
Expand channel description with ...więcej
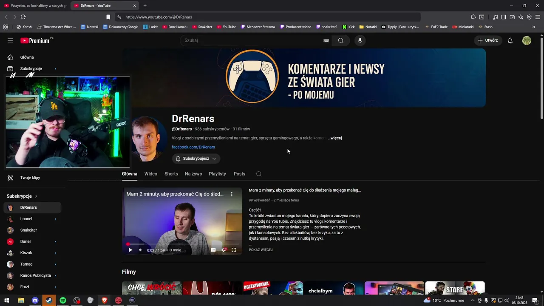(335, 138)
